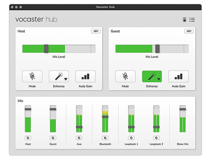Click the Vocaster Hub title bar text

(x=105, y=7)
